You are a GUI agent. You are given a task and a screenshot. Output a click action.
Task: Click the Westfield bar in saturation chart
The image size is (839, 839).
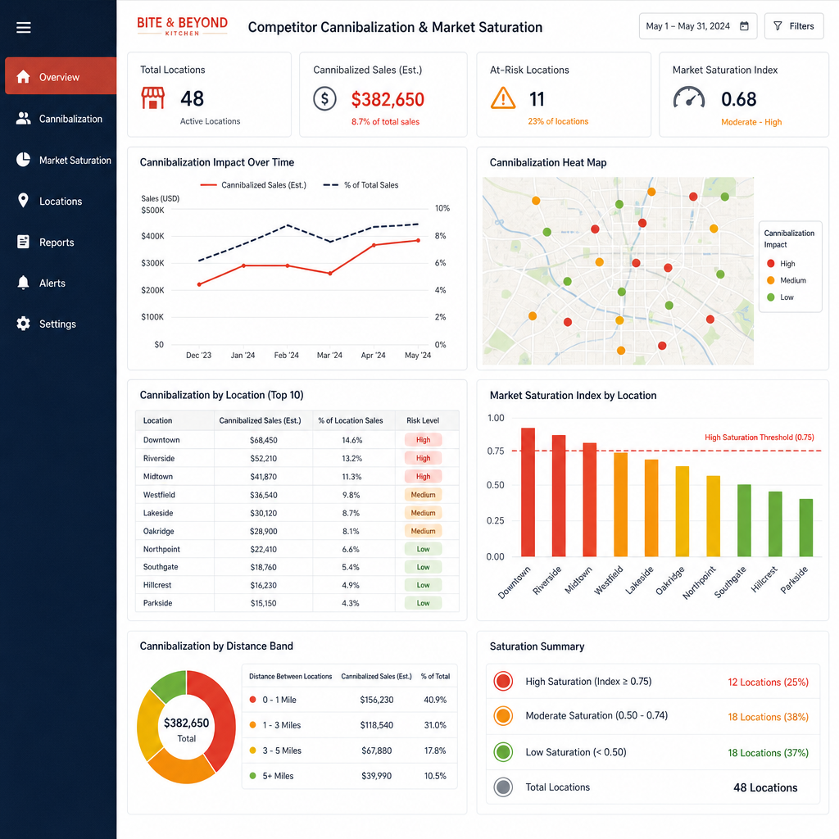tap(621, 505)
